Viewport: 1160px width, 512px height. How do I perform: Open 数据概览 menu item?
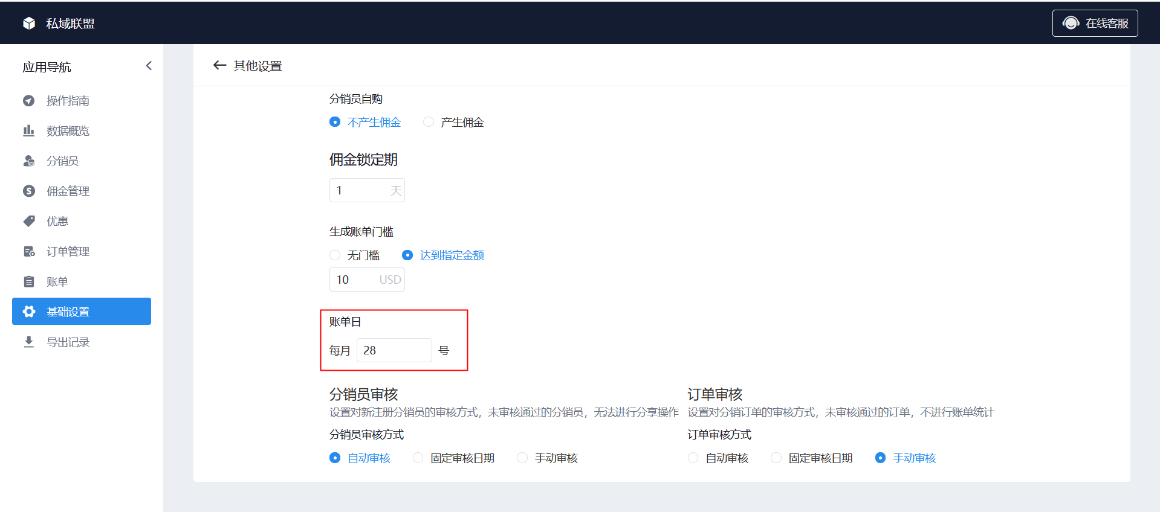82,131
